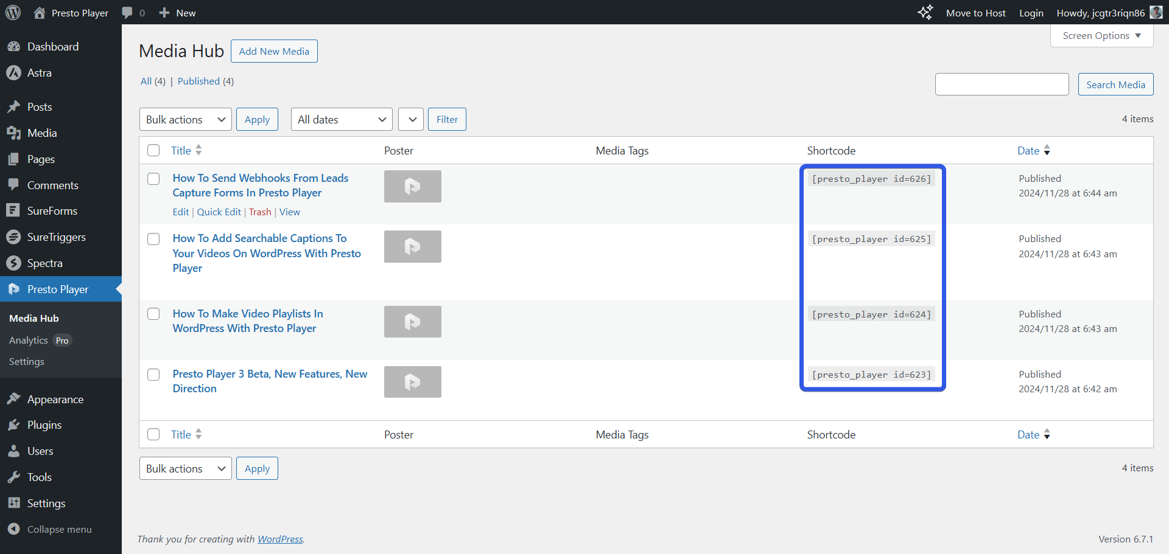Open the user avatar in admin bar

[1156, 12]
